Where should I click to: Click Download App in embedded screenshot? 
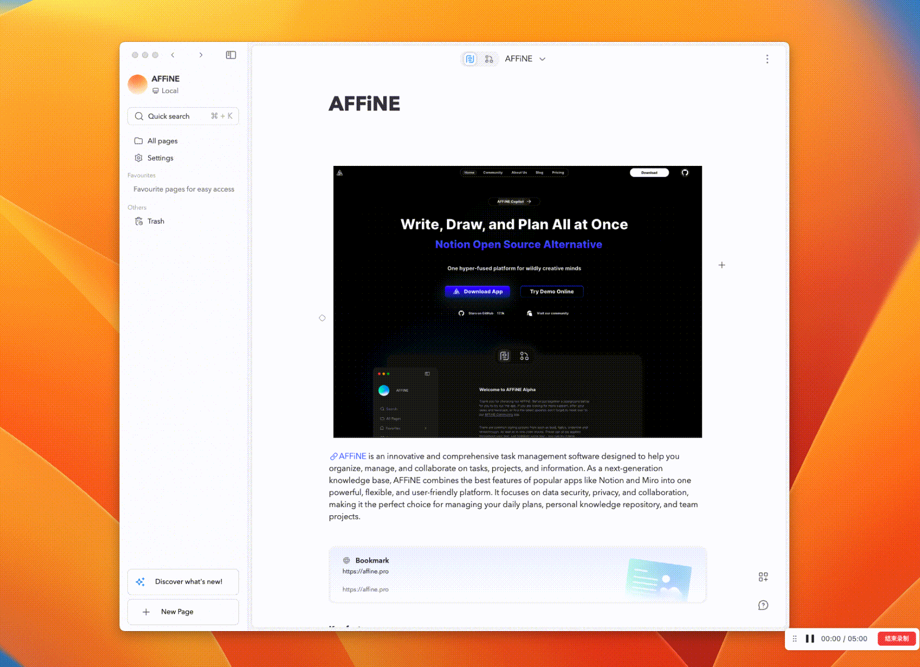pyautogui.click(x=478, y=292)
